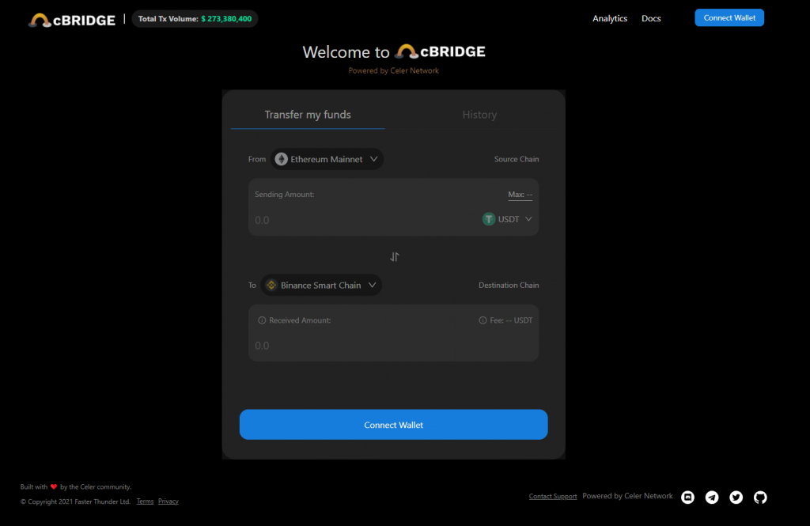Open the Contact Support link
This screenshot has height=526, width=810.
553,497
